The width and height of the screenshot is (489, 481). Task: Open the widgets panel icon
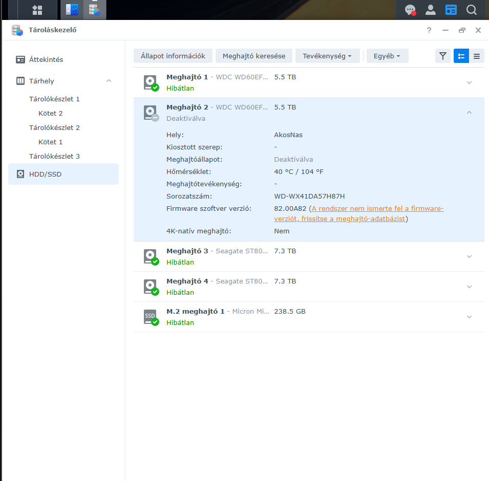tap(451, 10)
